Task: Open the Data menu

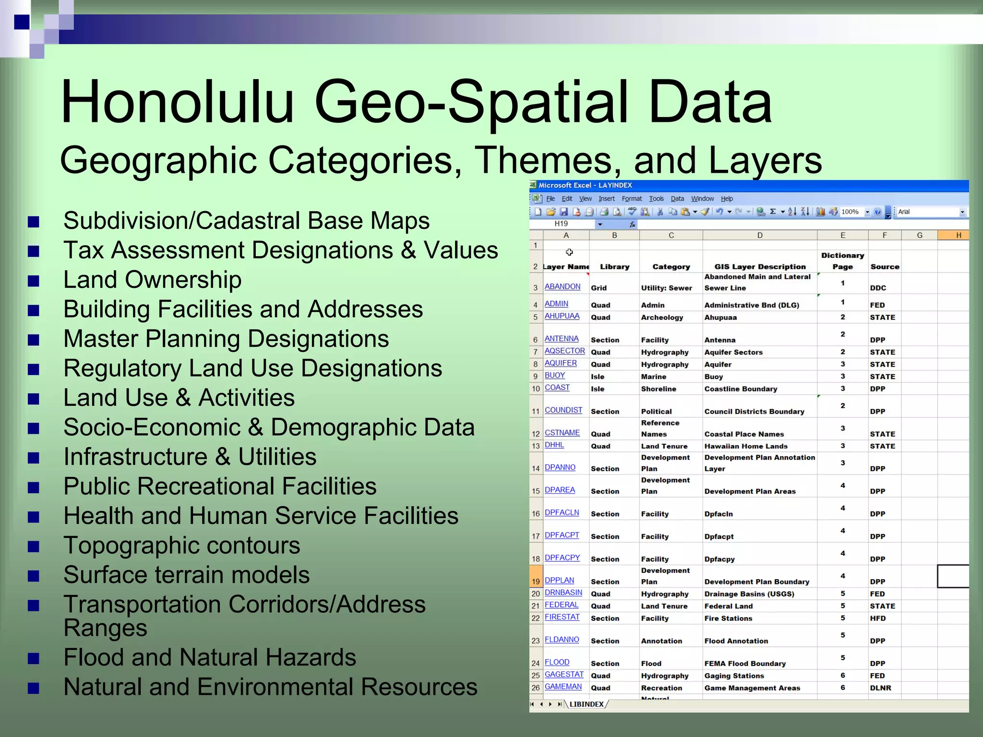Action: coord(677,199)
